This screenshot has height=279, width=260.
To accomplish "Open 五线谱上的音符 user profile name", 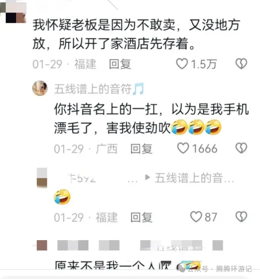I will click(x=99, y=89).
